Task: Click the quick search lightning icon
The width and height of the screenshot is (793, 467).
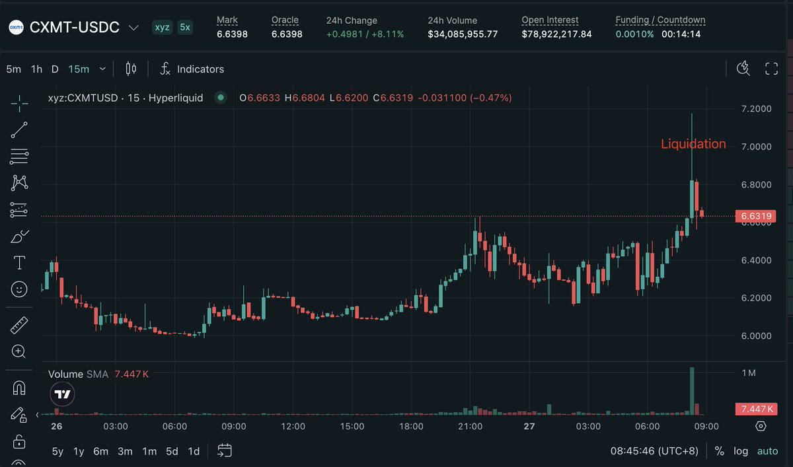Action: point(743,69)
